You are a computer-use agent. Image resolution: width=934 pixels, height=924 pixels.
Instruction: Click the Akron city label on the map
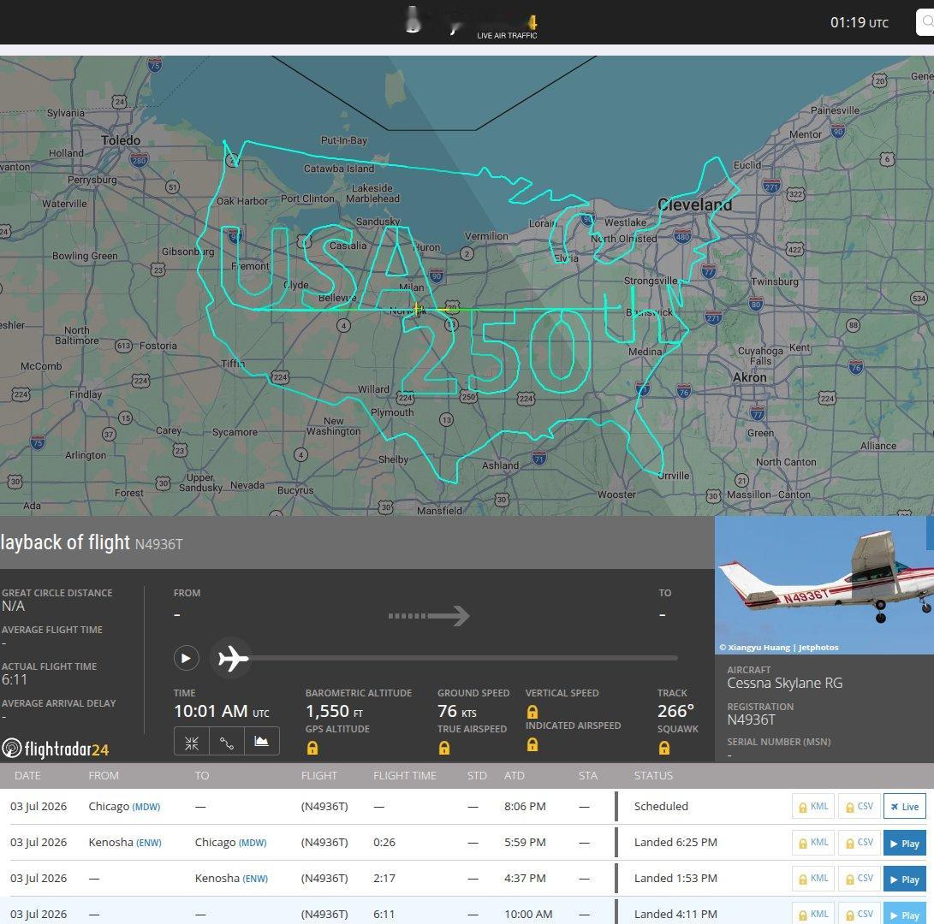[749, 377]
